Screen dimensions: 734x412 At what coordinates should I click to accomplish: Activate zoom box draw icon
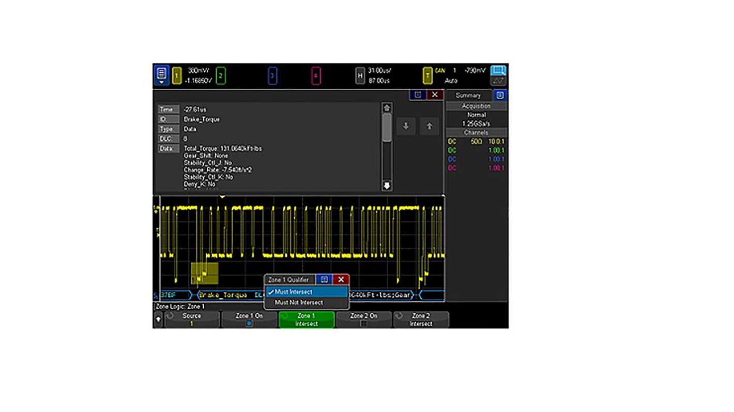498,71
